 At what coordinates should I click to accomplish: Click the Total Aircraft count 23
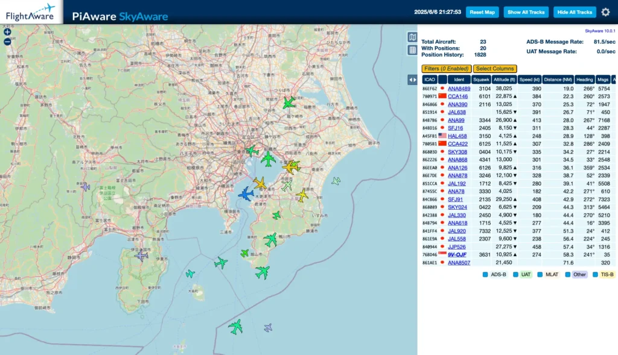[483, 42]
